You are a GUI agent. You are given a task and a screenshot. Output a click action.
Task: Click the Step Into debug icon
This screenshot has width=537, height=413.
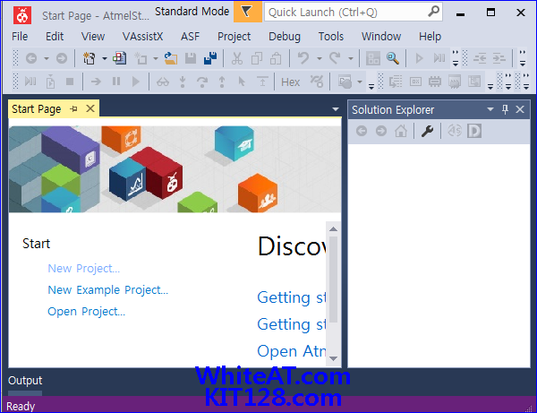click(x=183, y=82)
